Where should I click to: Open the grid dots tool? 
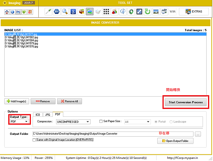[106, 12]
